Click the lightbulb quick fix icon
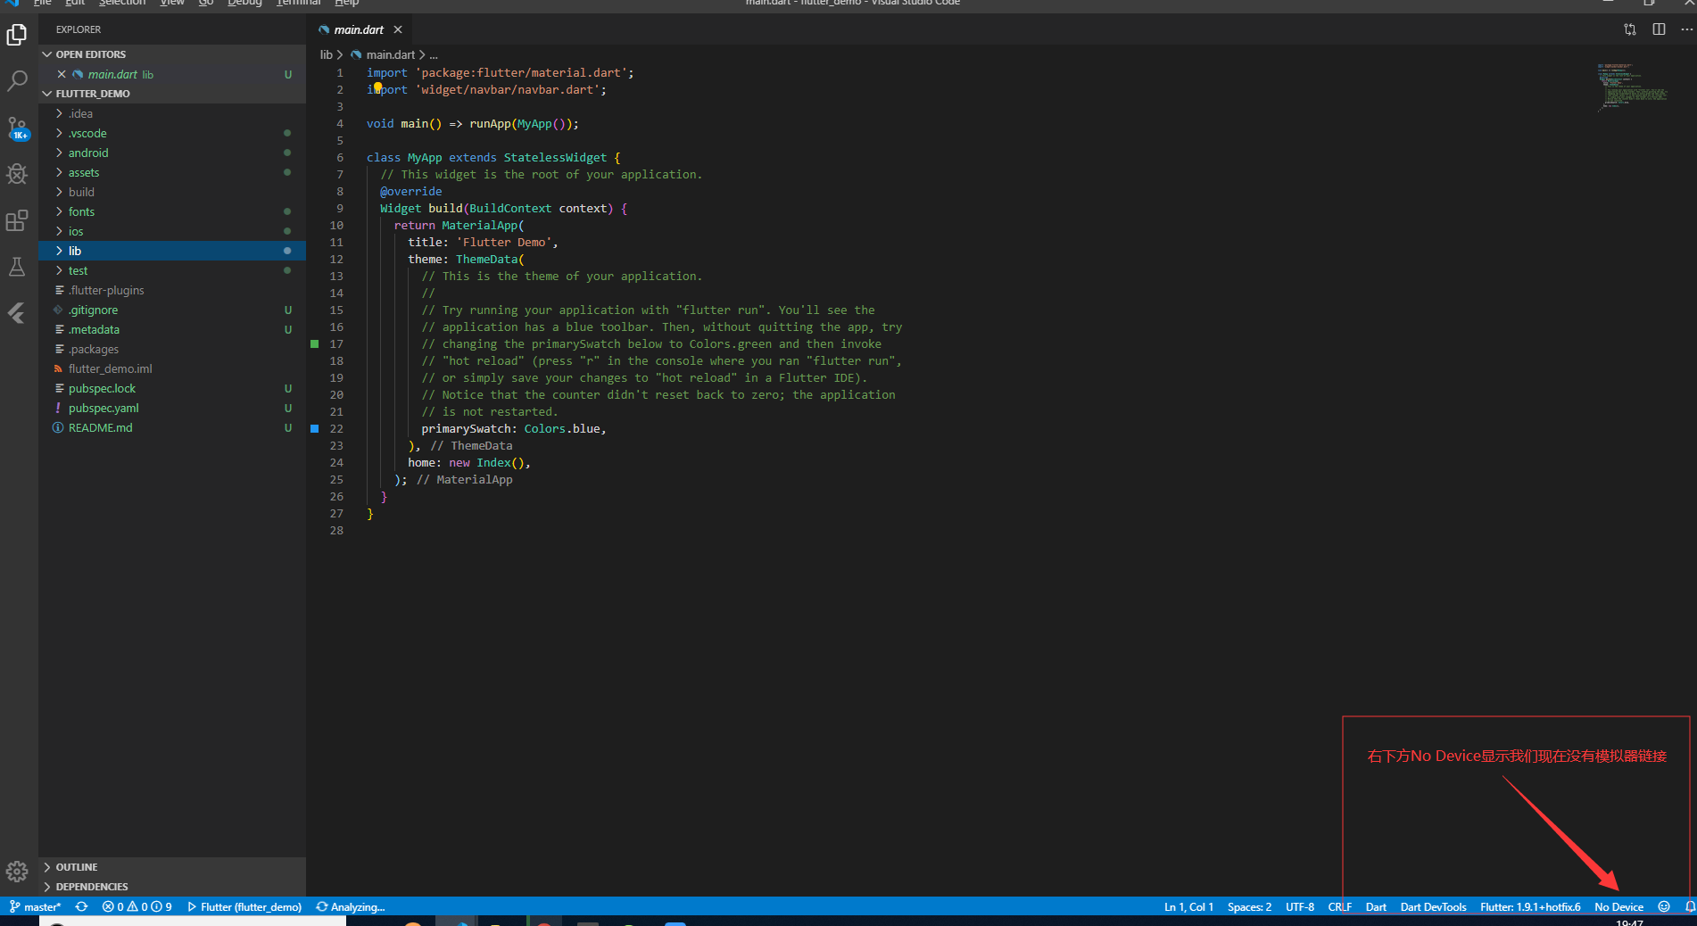The width and height of the screenshot is (1697, 926). [377, 87]
